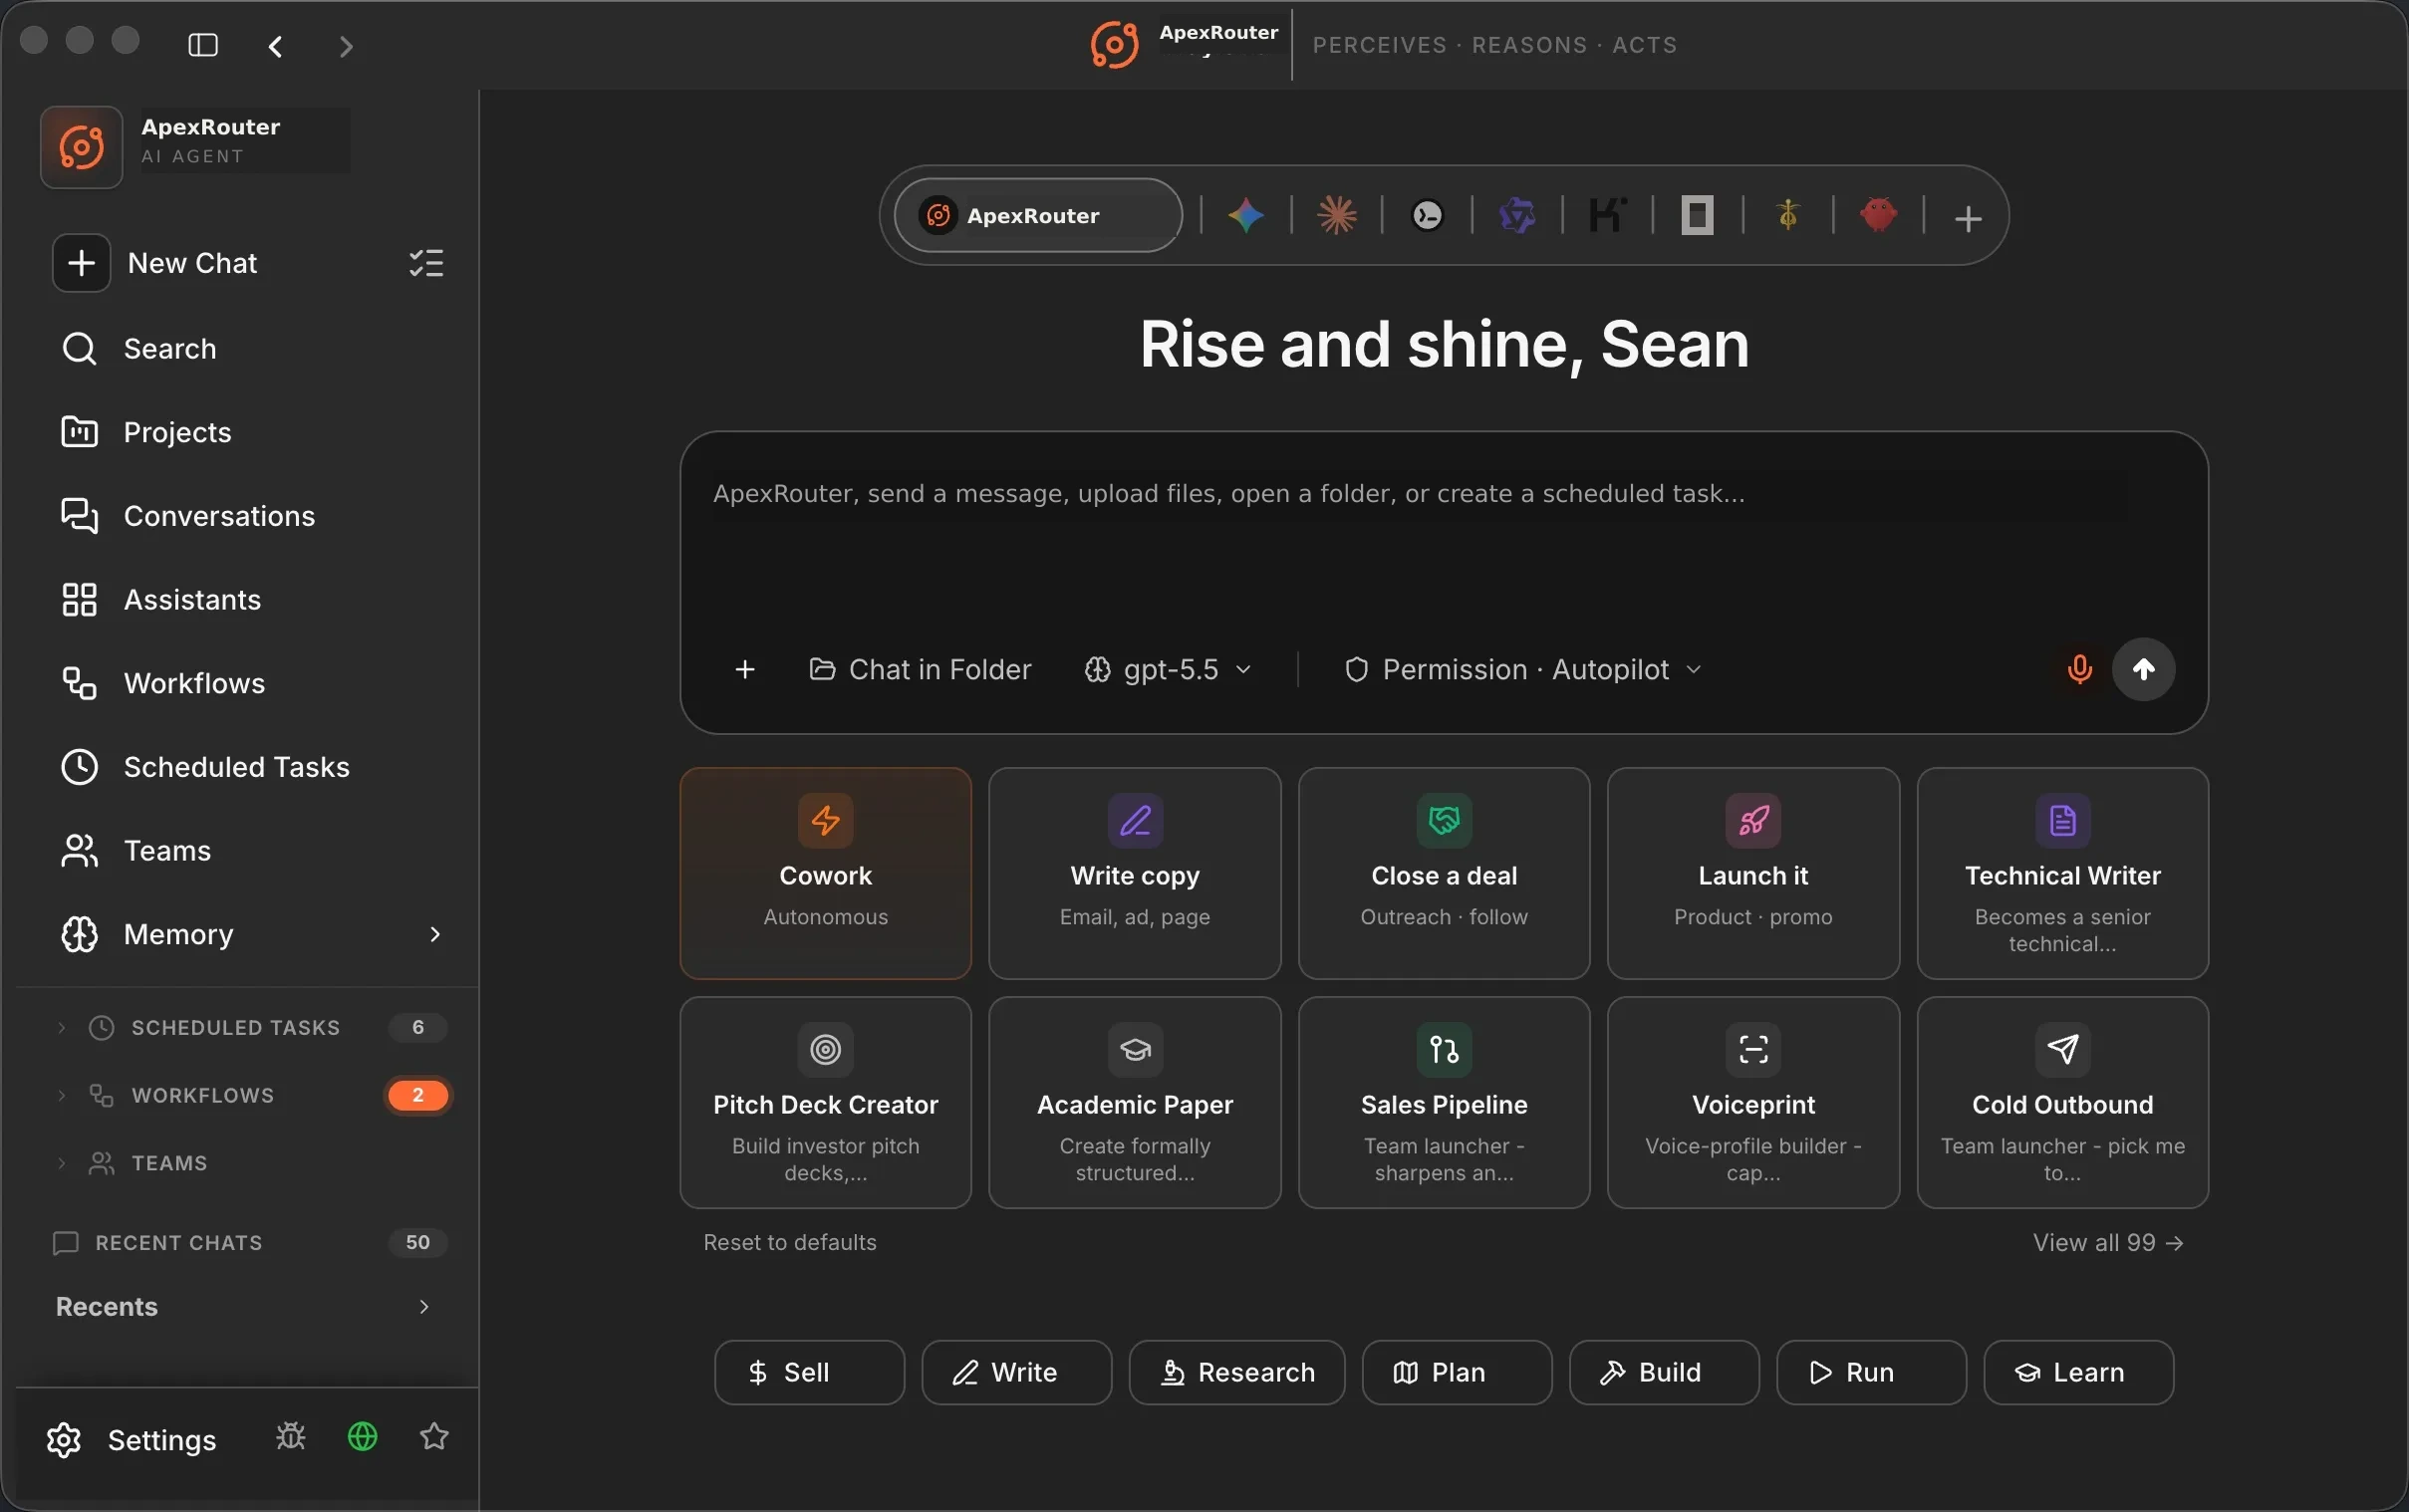
Task: Select the golden caduceus model icon
Action: (x=1788, y=216)
